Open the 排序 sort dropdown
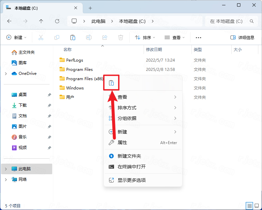 tap(145, 38)
